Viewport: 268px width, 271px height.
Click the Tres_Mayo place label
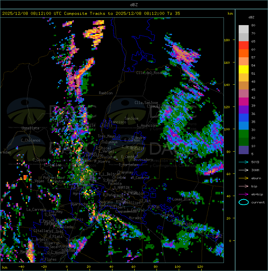click(x=106, y=136)
